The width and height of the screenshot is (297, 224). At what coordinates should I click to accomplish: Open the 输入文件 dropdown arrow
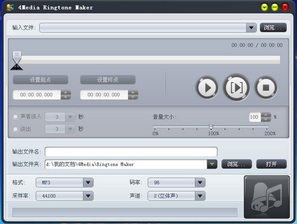click(251, 28)
